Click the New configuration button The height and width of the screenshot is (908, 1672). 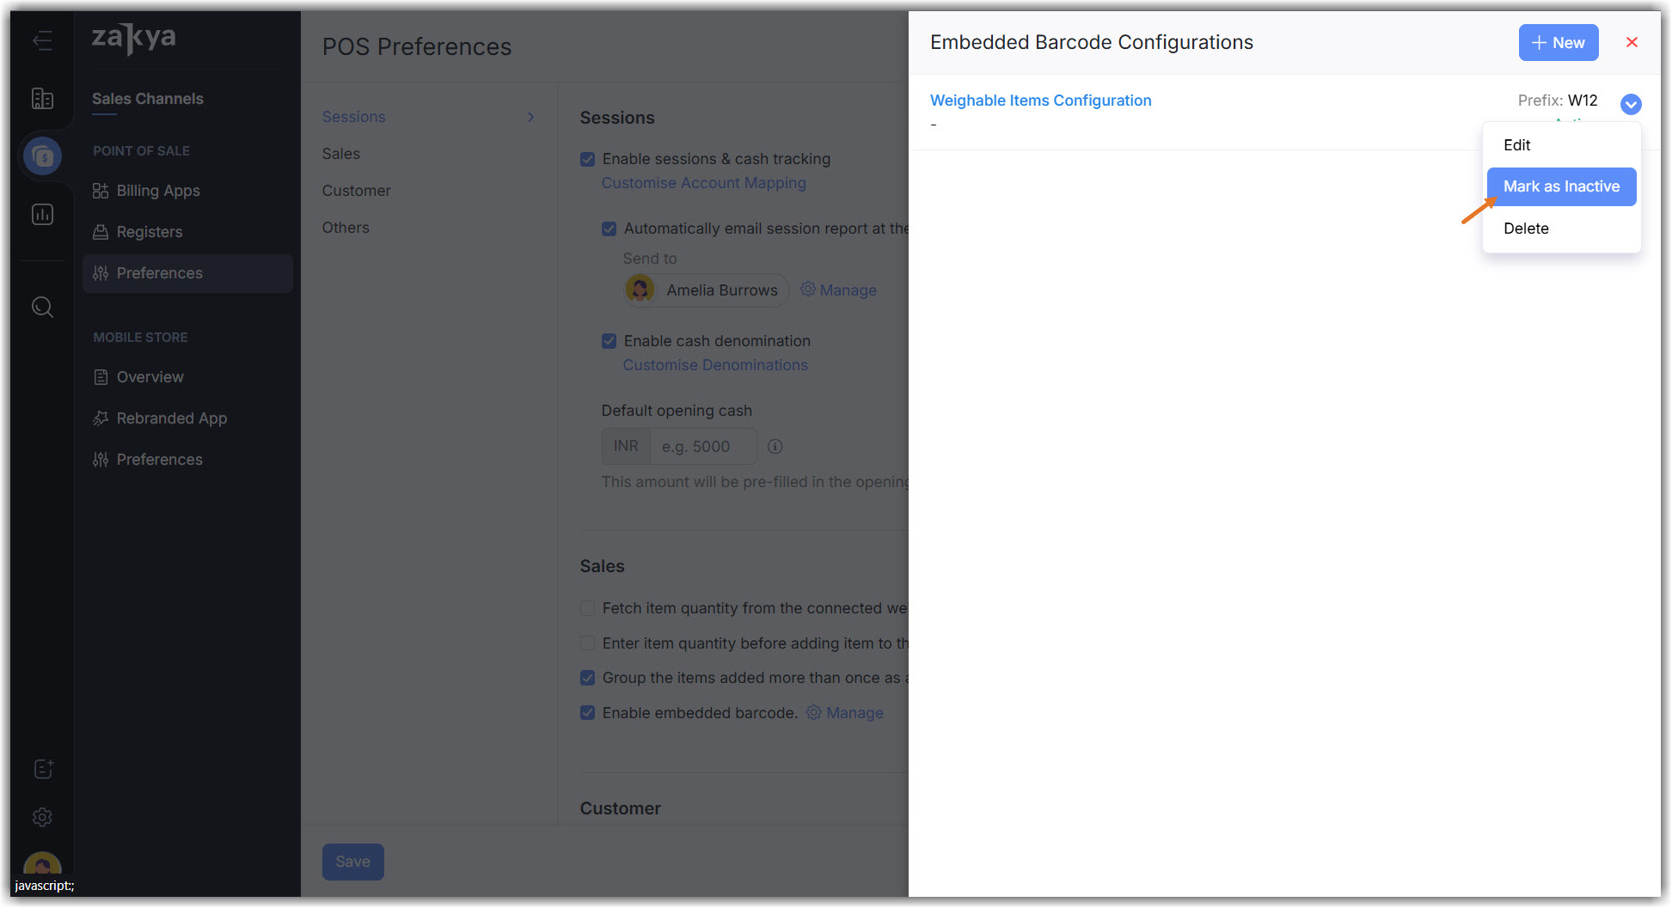[x=1558, y=43]
